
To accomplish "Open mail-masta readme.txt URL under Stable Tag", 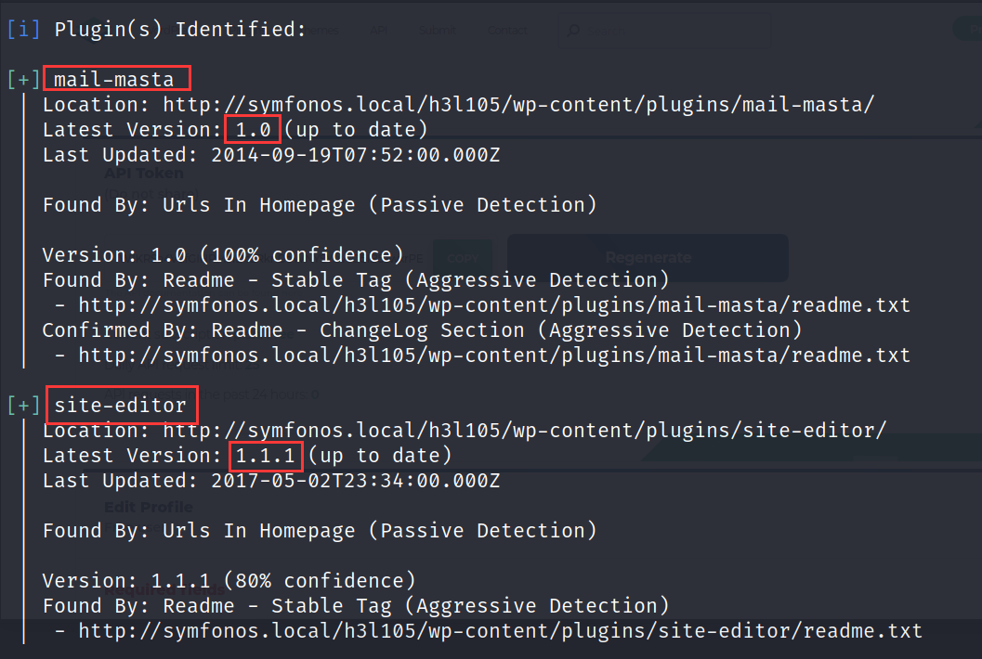I will point(494,304).
